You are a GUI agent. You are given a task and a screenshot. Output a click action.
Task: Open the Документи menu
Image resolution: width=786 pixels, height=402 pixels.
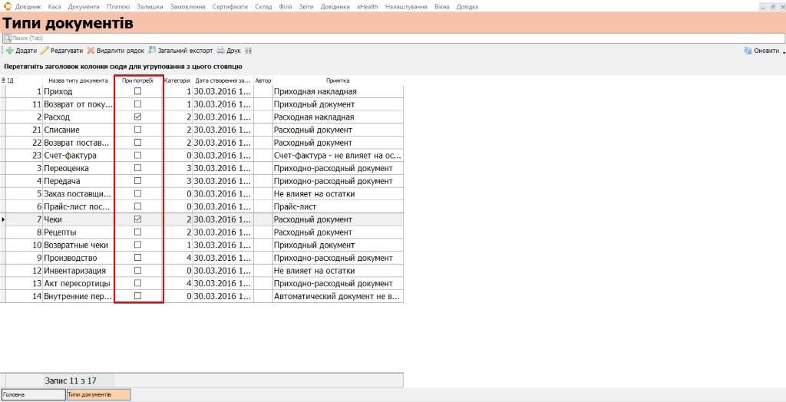pyautogui.click(x=84, y=7)
